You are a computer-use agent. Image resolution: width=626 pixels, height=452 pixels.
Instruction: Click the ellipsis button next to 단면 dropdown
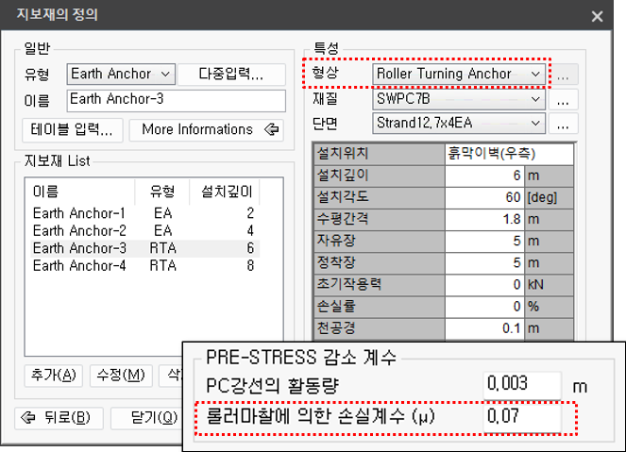coord(565,124)
